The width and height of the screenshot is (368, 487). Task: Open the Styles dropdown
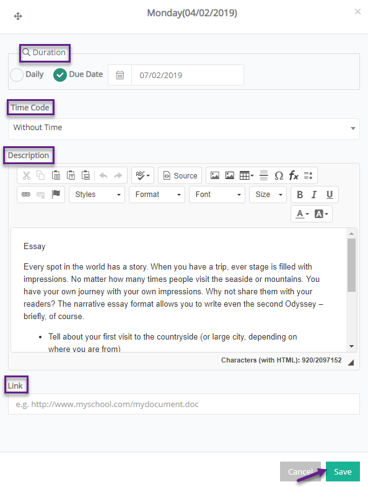[x=97, y=195]
